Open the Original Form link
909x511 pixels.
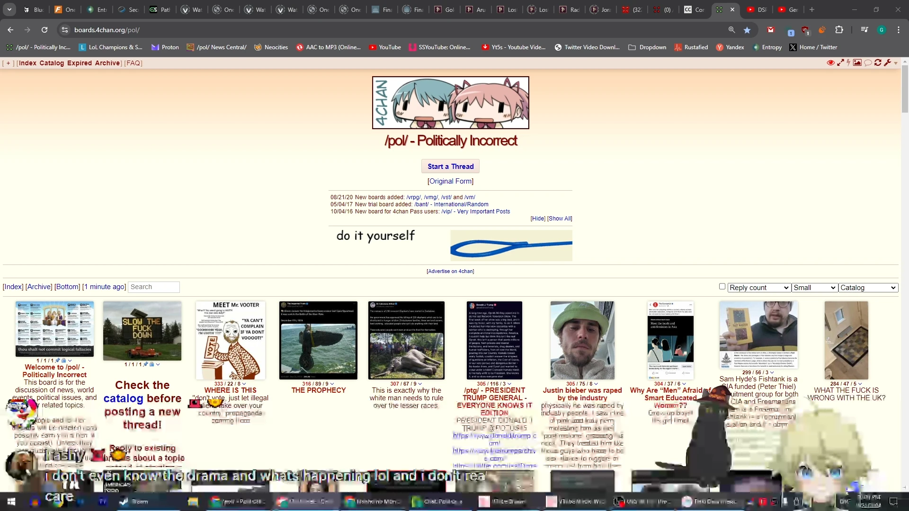(x=450, y=181)
